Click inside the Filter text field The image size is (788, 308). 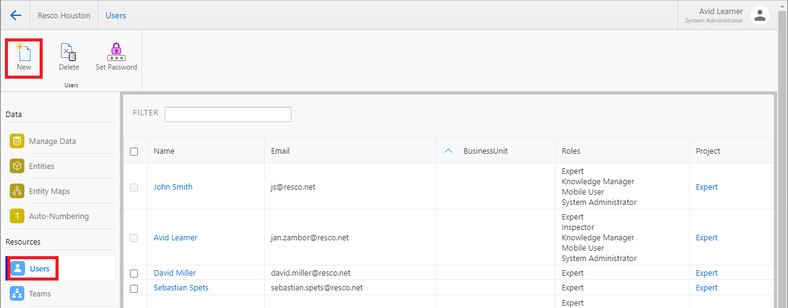[x=227, y=114]
